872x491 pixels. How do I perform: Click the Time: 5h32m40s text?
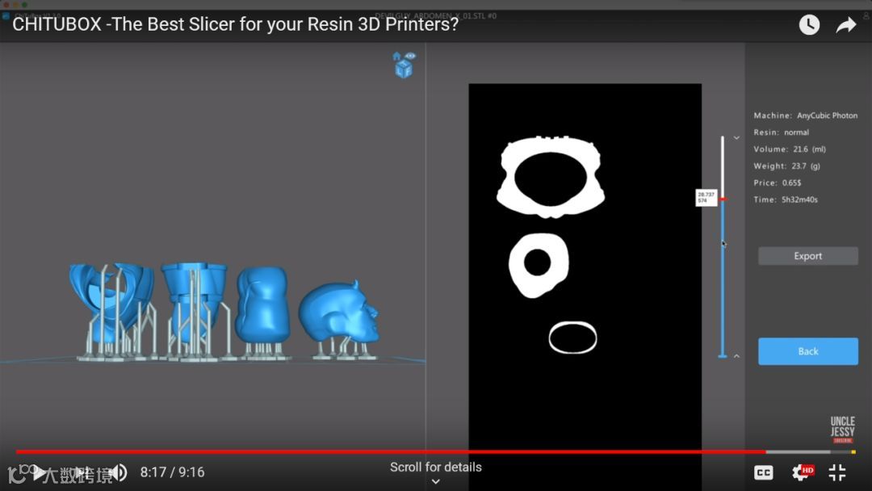coord(786,199)
